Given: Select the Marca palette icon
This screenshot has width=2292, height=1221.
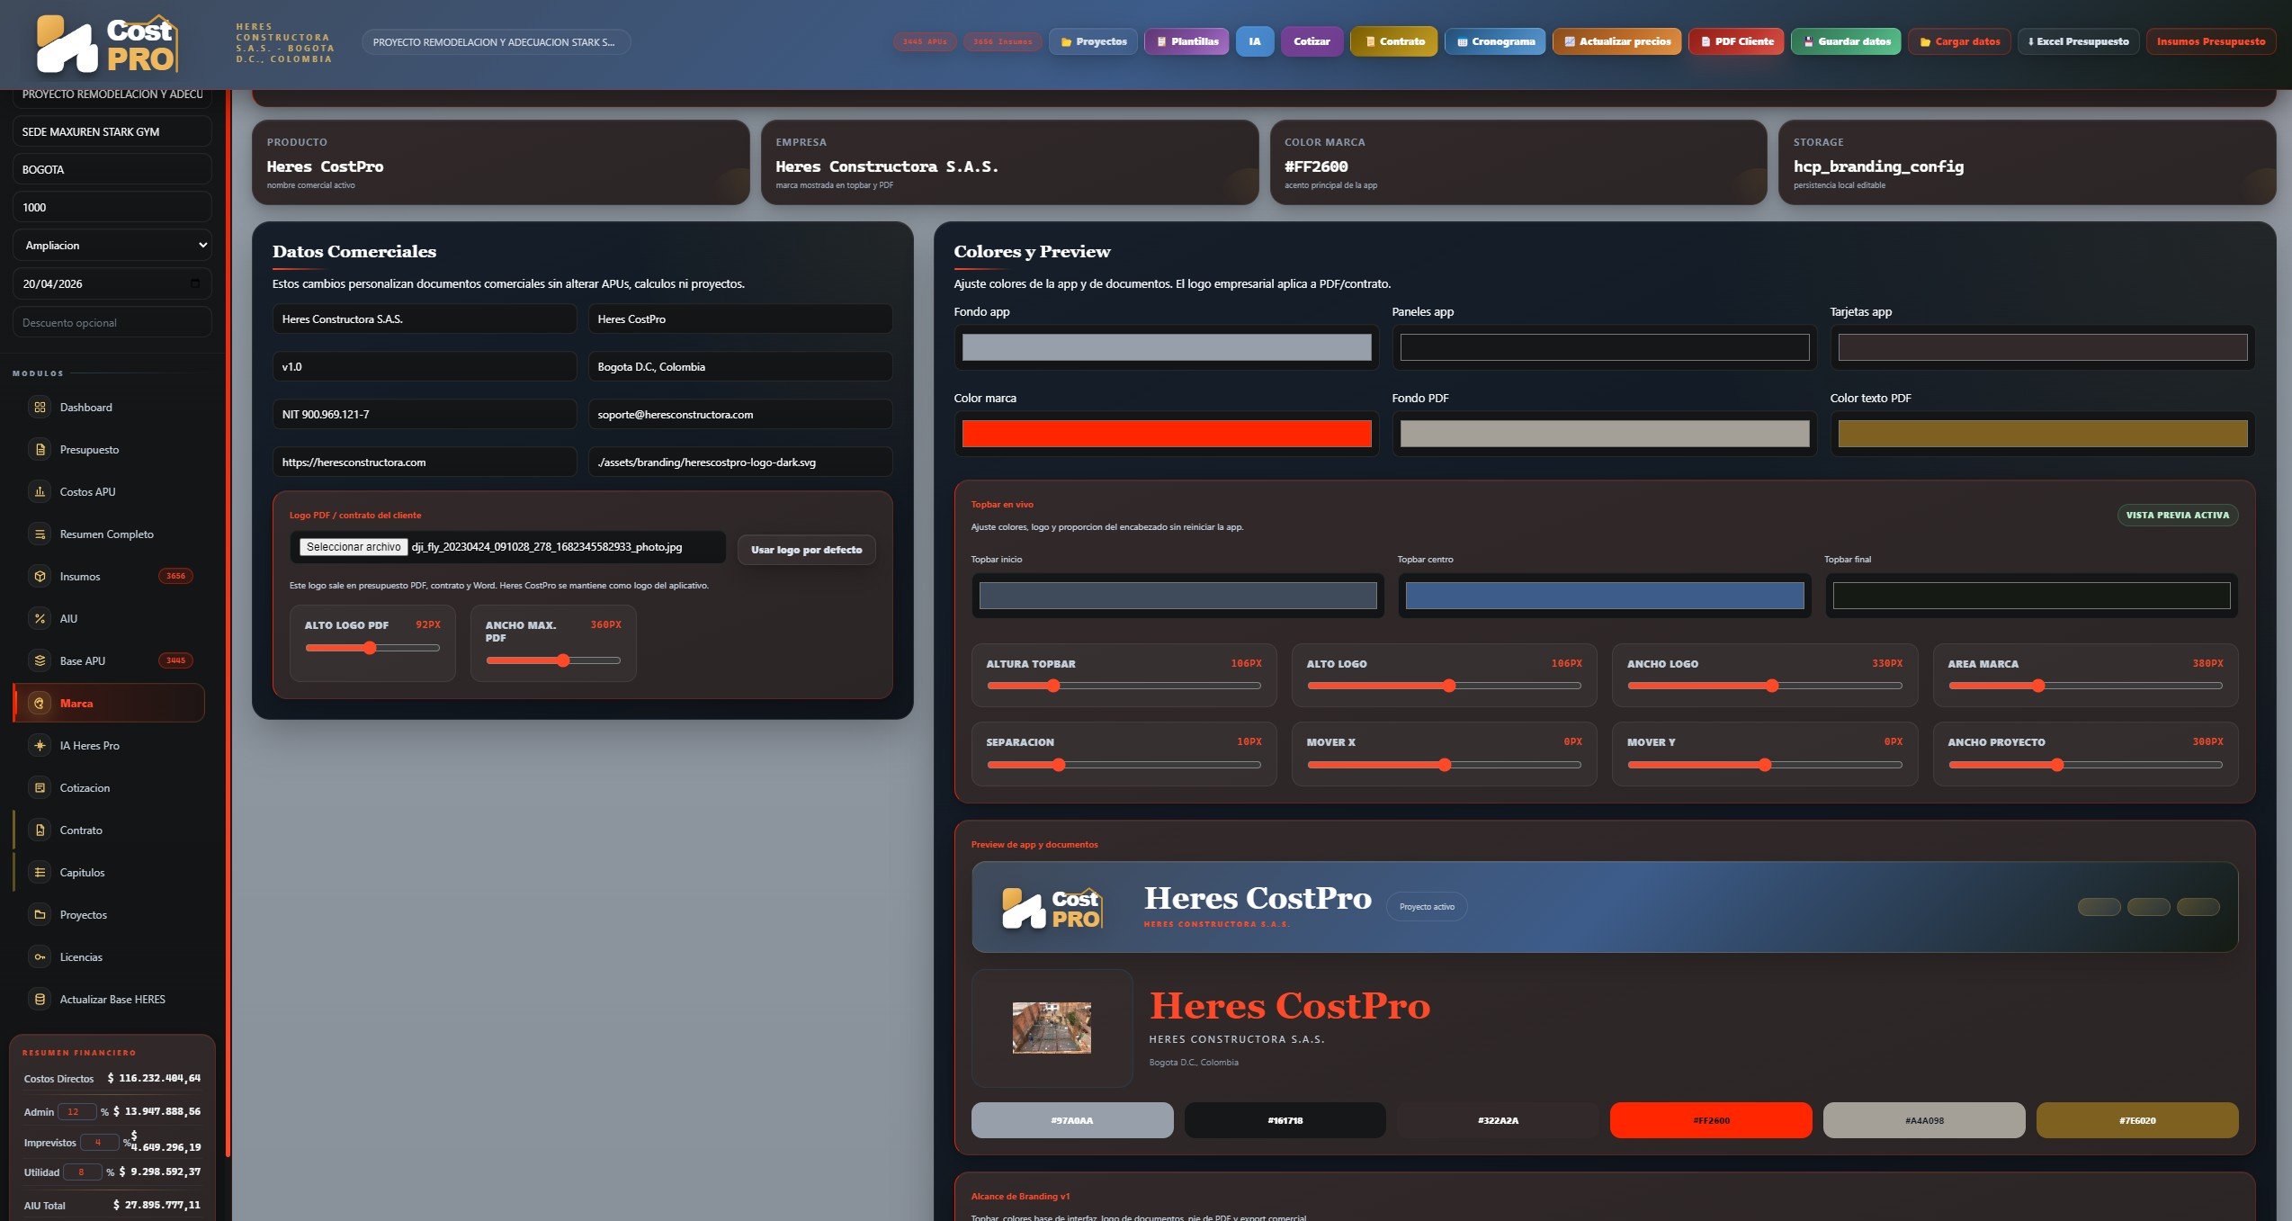Looking at the screenshot, I should 40,704.
